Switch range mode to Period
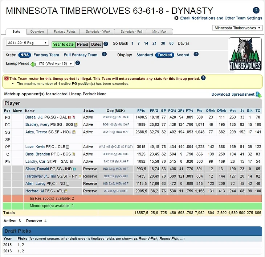Image resolution: width=265 pixels, height=257 pixels. 82,45
